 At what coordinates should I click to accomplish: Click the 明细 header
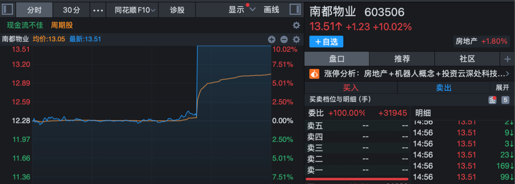click(423, 113)
